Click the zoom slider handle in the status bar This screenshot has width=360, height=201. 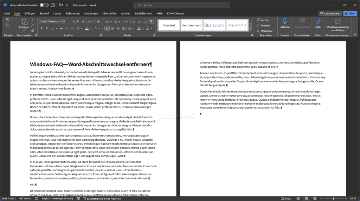pos(334,199)
